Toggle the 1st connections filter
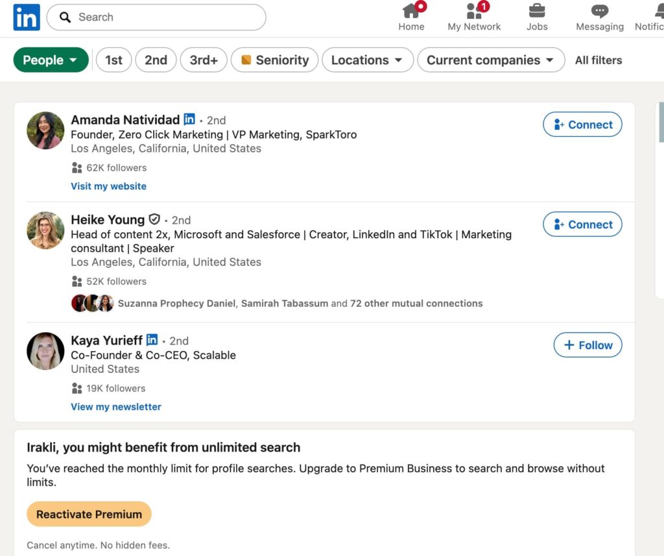 click(x=113, y=60)
